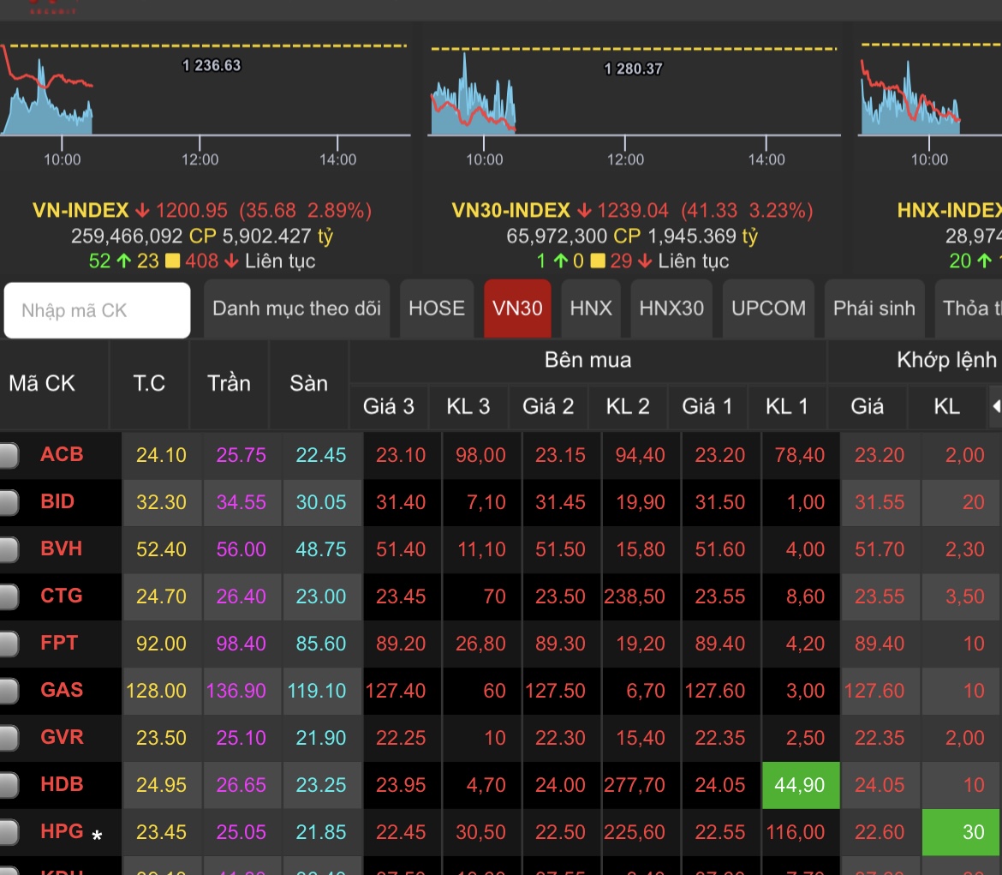
Task: Click VN-INDEX green advancers arrow 52
Action: tap(124, 261)
